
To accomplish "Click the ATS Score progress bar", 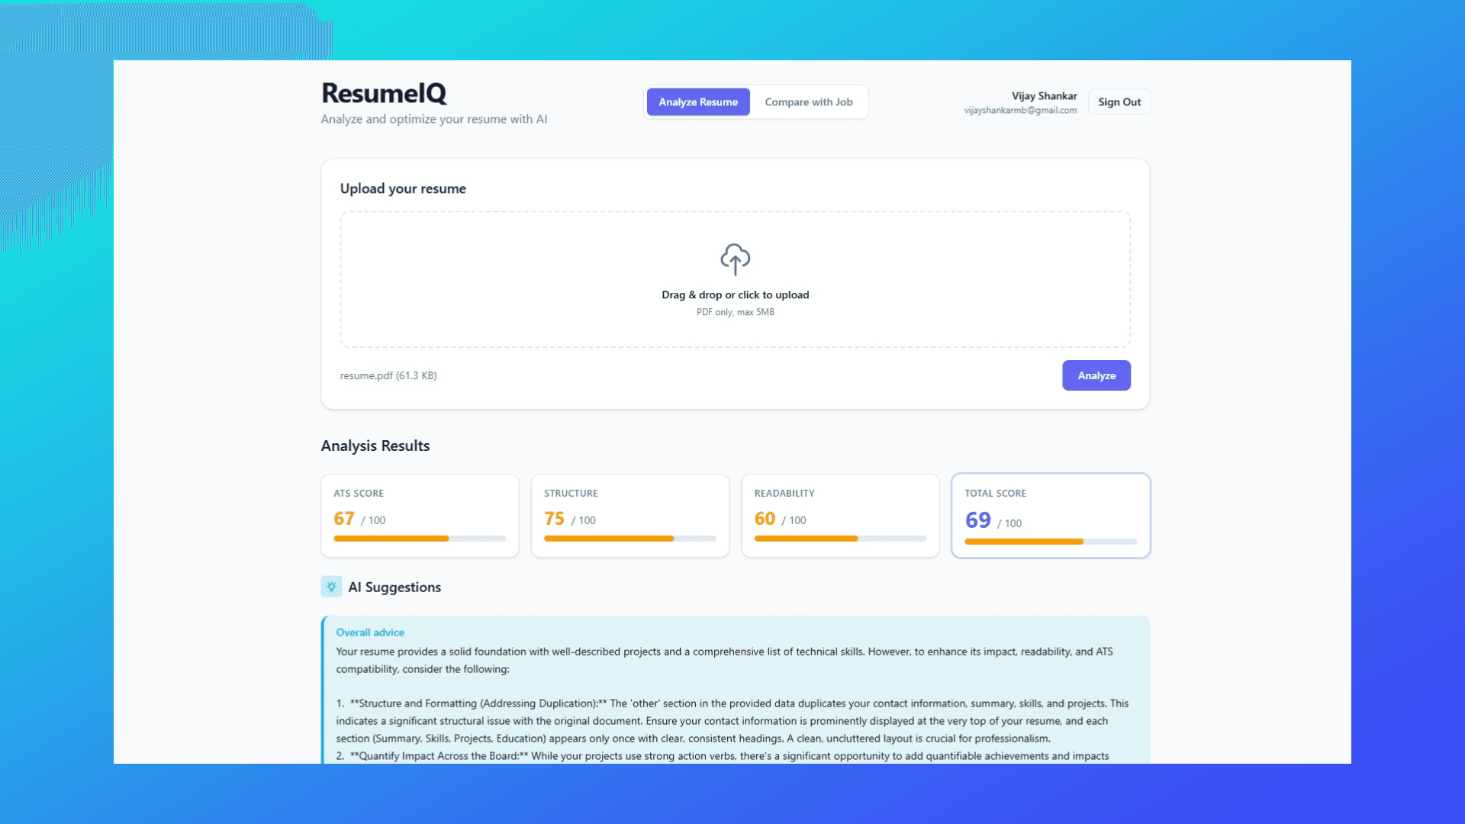I will [x=419, y=538].
